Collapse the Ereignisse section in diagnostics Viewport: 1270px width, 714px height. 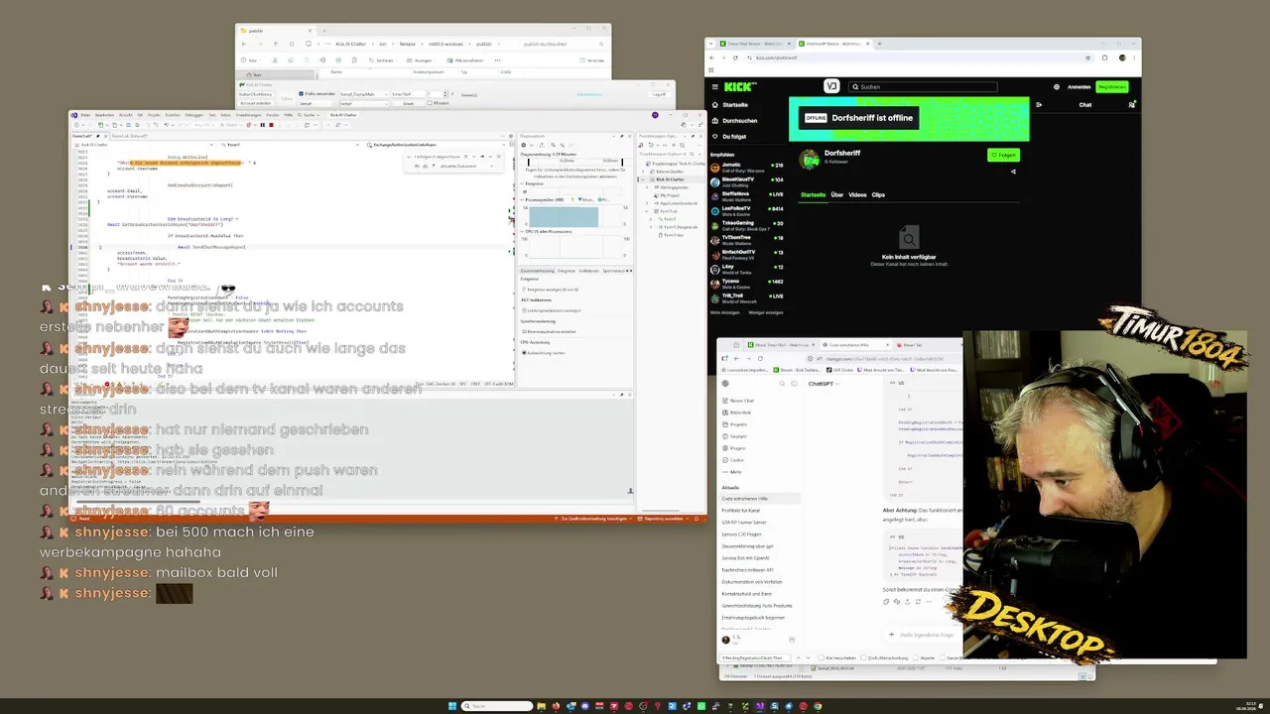(522, 183)
